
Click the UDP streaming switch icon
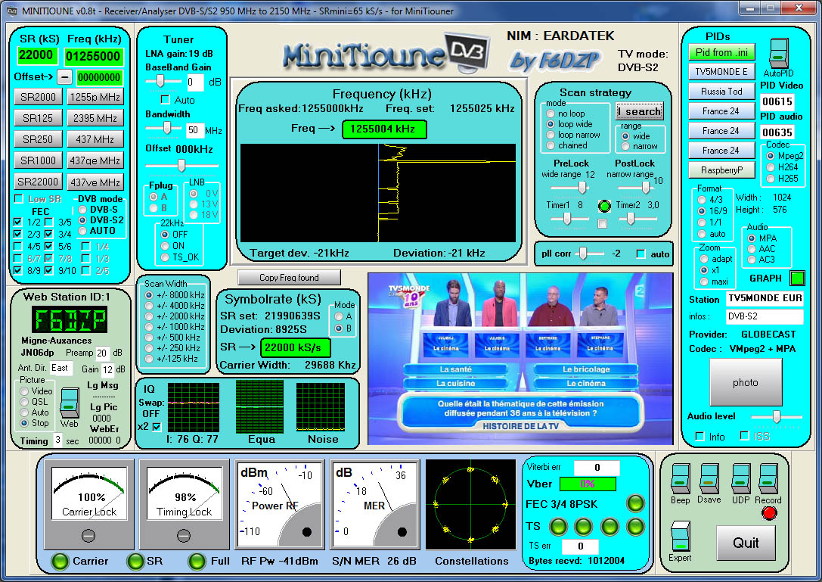(x=740, y=480)
